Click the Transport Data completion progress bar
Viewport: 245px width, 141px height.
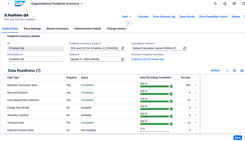(154, 124)
